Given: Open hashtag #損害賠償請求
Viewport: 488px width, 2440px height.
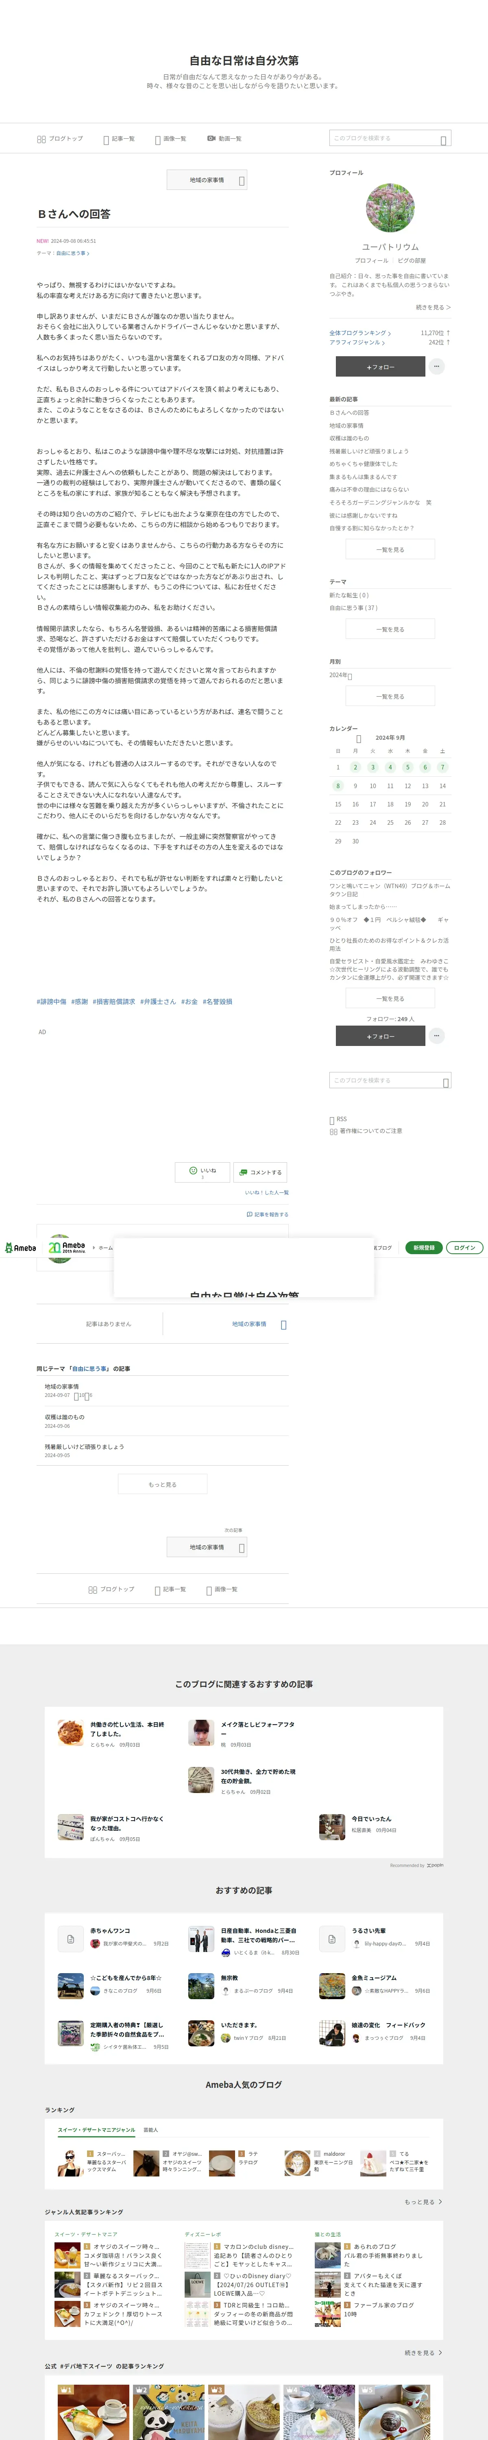Looking at the screenshot, I should 114,1001.
